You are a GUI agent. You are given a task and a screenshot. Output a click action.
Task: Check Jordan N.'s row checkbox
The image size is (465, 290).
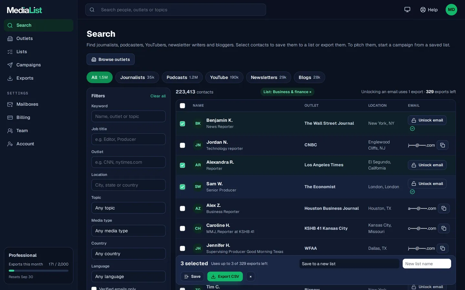point(182,145)
